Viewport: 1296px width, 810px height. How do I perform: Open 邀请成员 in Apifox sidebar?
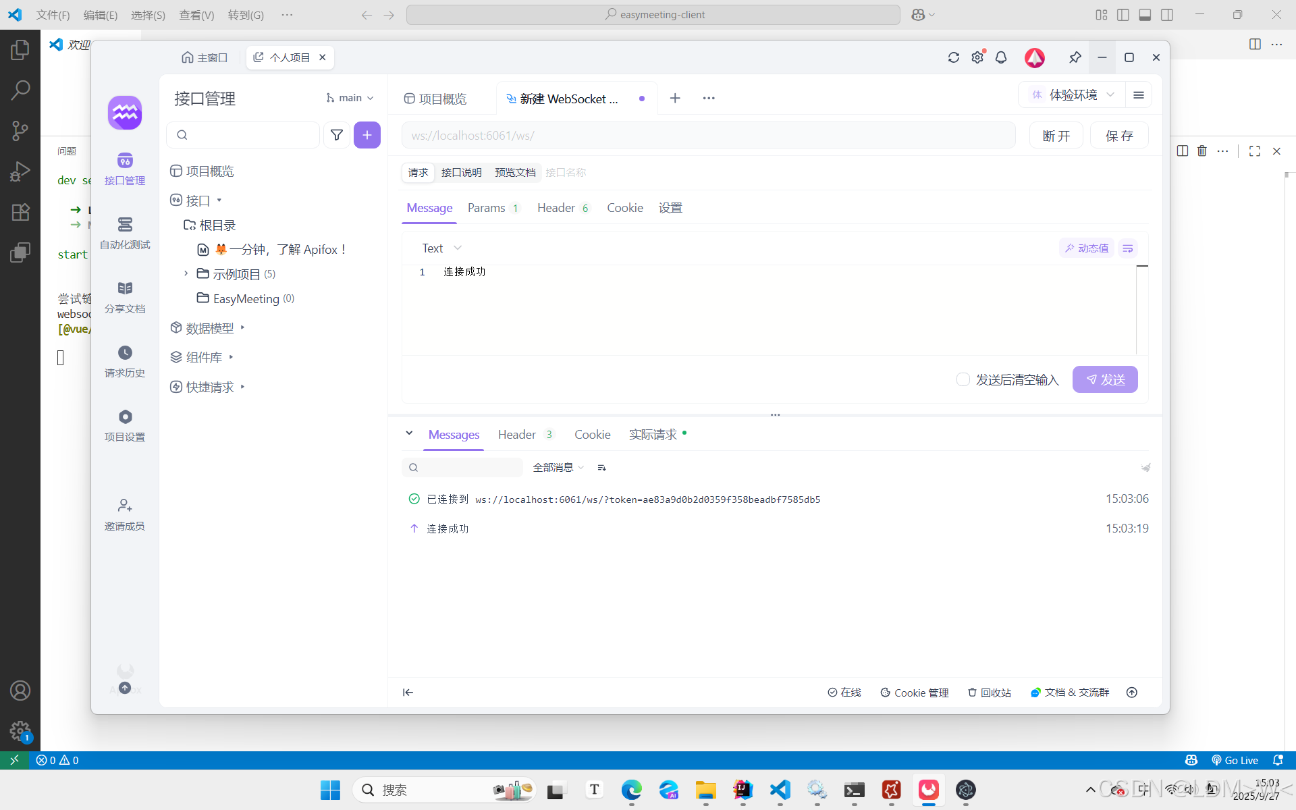point(125,514)
